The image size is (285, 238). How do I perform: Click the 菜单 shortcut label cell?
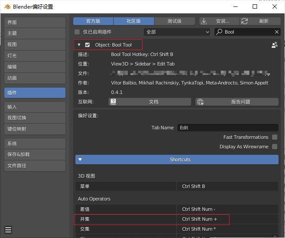(126, 186)
